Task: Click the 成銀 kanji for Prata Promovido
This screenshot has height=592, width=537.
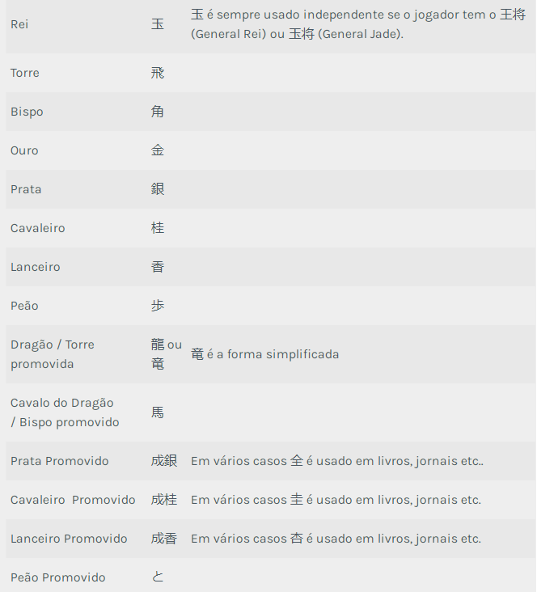Action: 164,461
